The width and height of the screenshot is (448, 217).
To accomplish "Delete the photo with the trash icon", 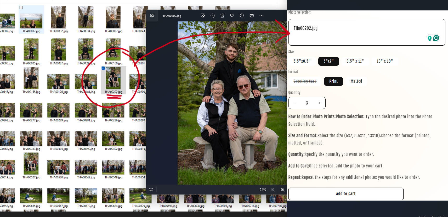I will click(222, 16).
